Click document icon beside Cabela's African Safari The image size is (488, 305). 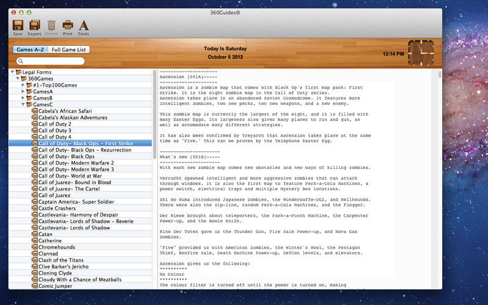click(x=35, y=111)
